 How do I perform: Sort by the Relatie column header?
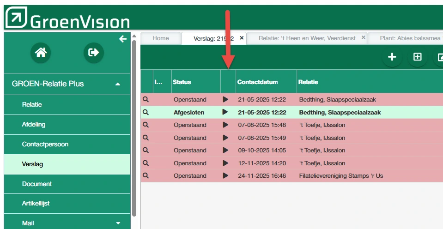click(x=370, y=82)
